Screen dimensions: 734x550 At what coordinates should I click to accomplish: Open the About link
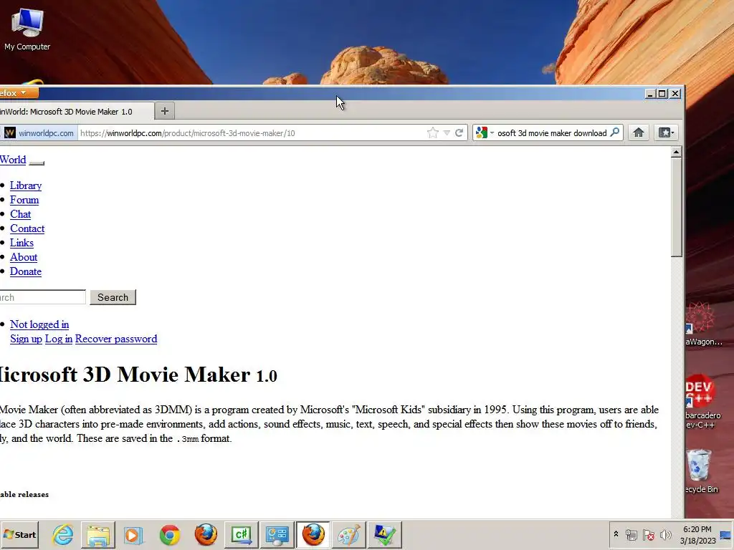point(24,257)
